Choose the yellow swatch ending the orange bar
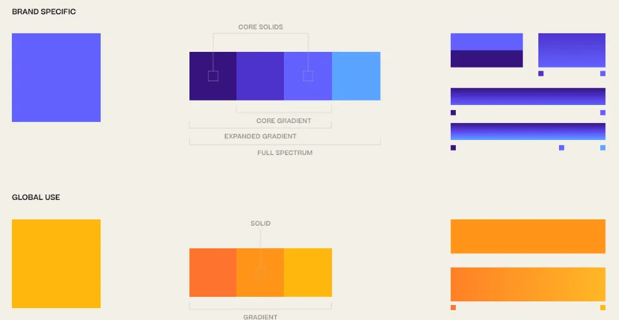The image size is (619, 320). (308, 272)
